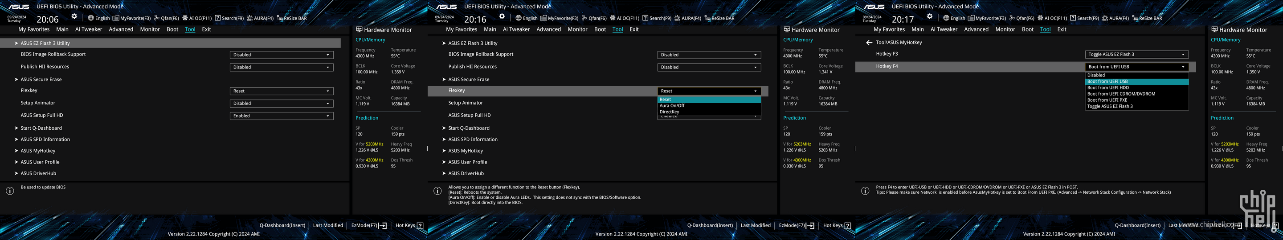
Task: Open Search(F9) on the 20:17 screen
Action: 1084,18
